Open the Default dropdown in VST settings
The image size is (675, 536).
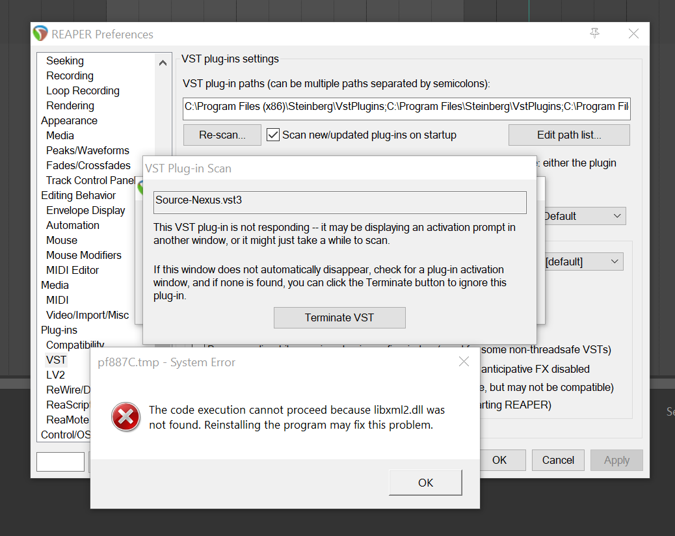[x=583, y=216]
